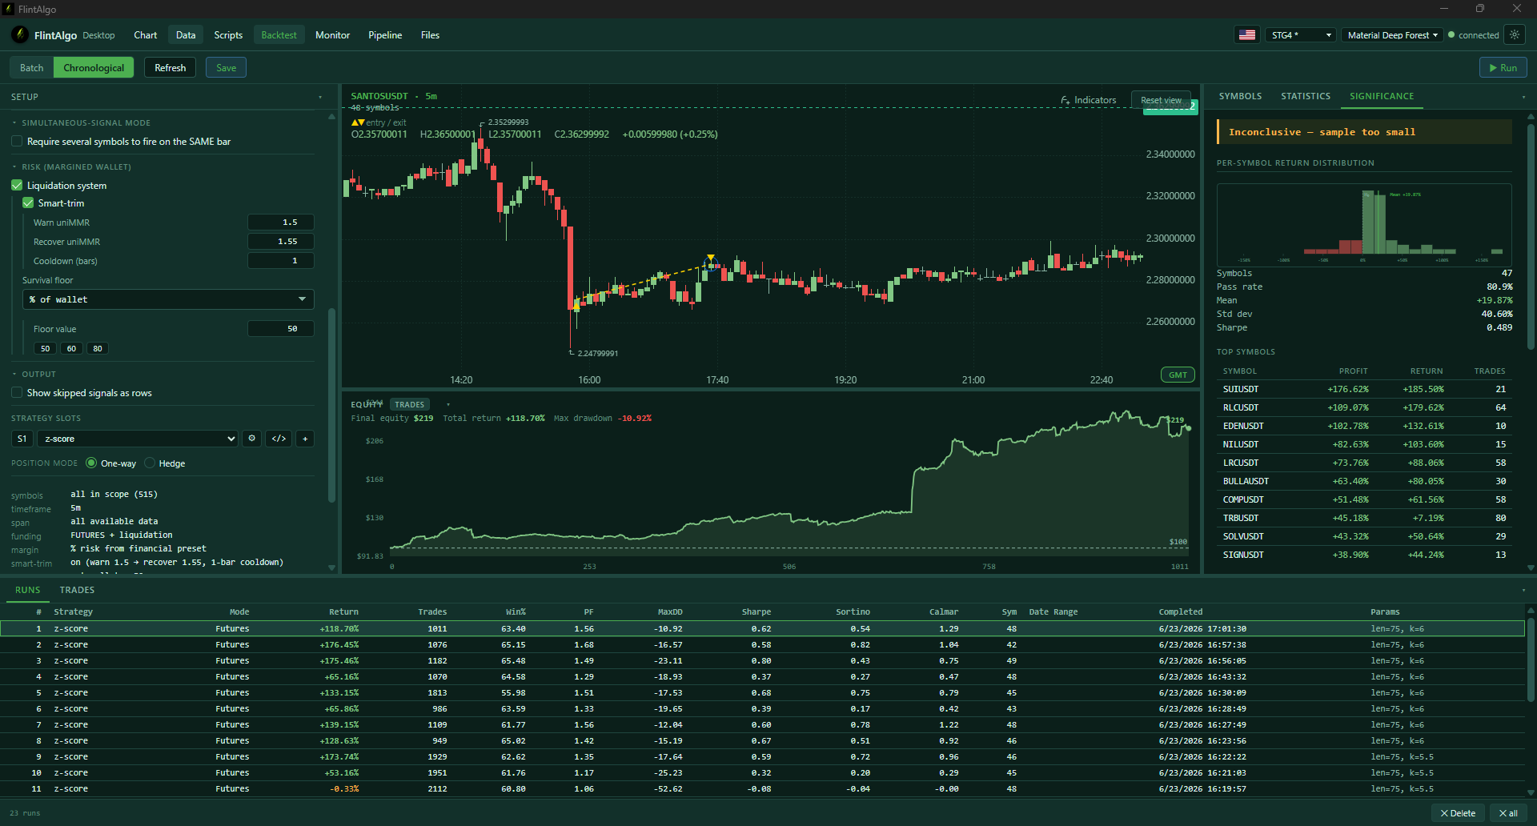Open the chart Indicators menu
The image size is (1537, 826).
tap(1088, 100)
